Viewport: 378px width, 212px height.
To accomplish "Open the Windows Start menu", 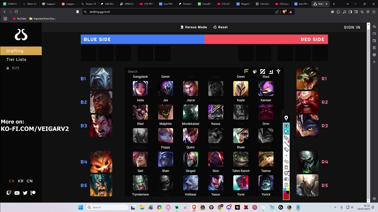I will click(x=81, y=207).
